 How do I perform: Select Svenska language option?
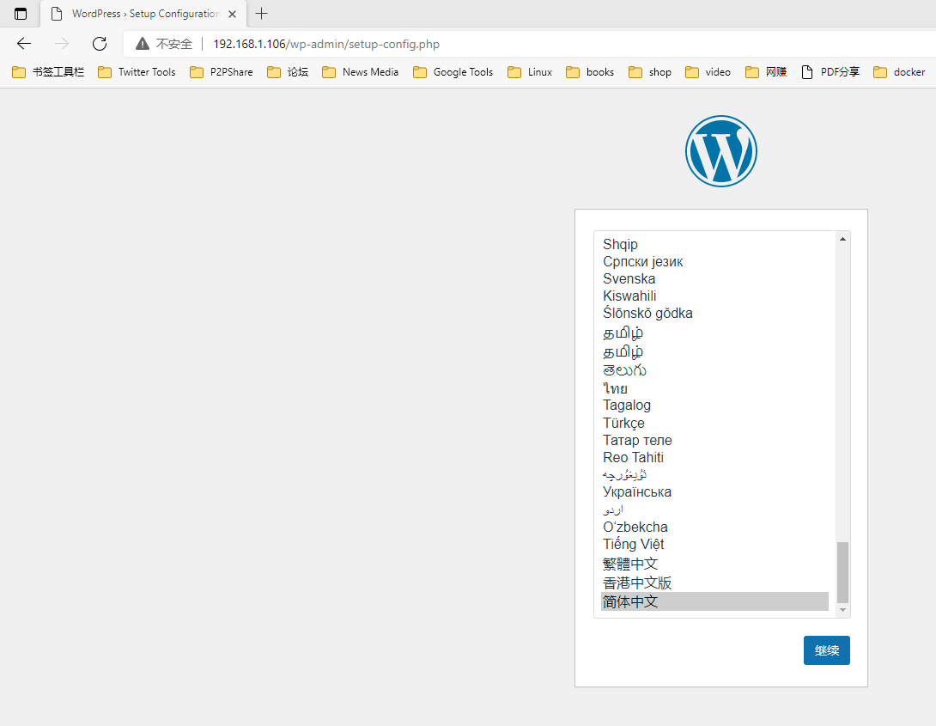[714, 279]
